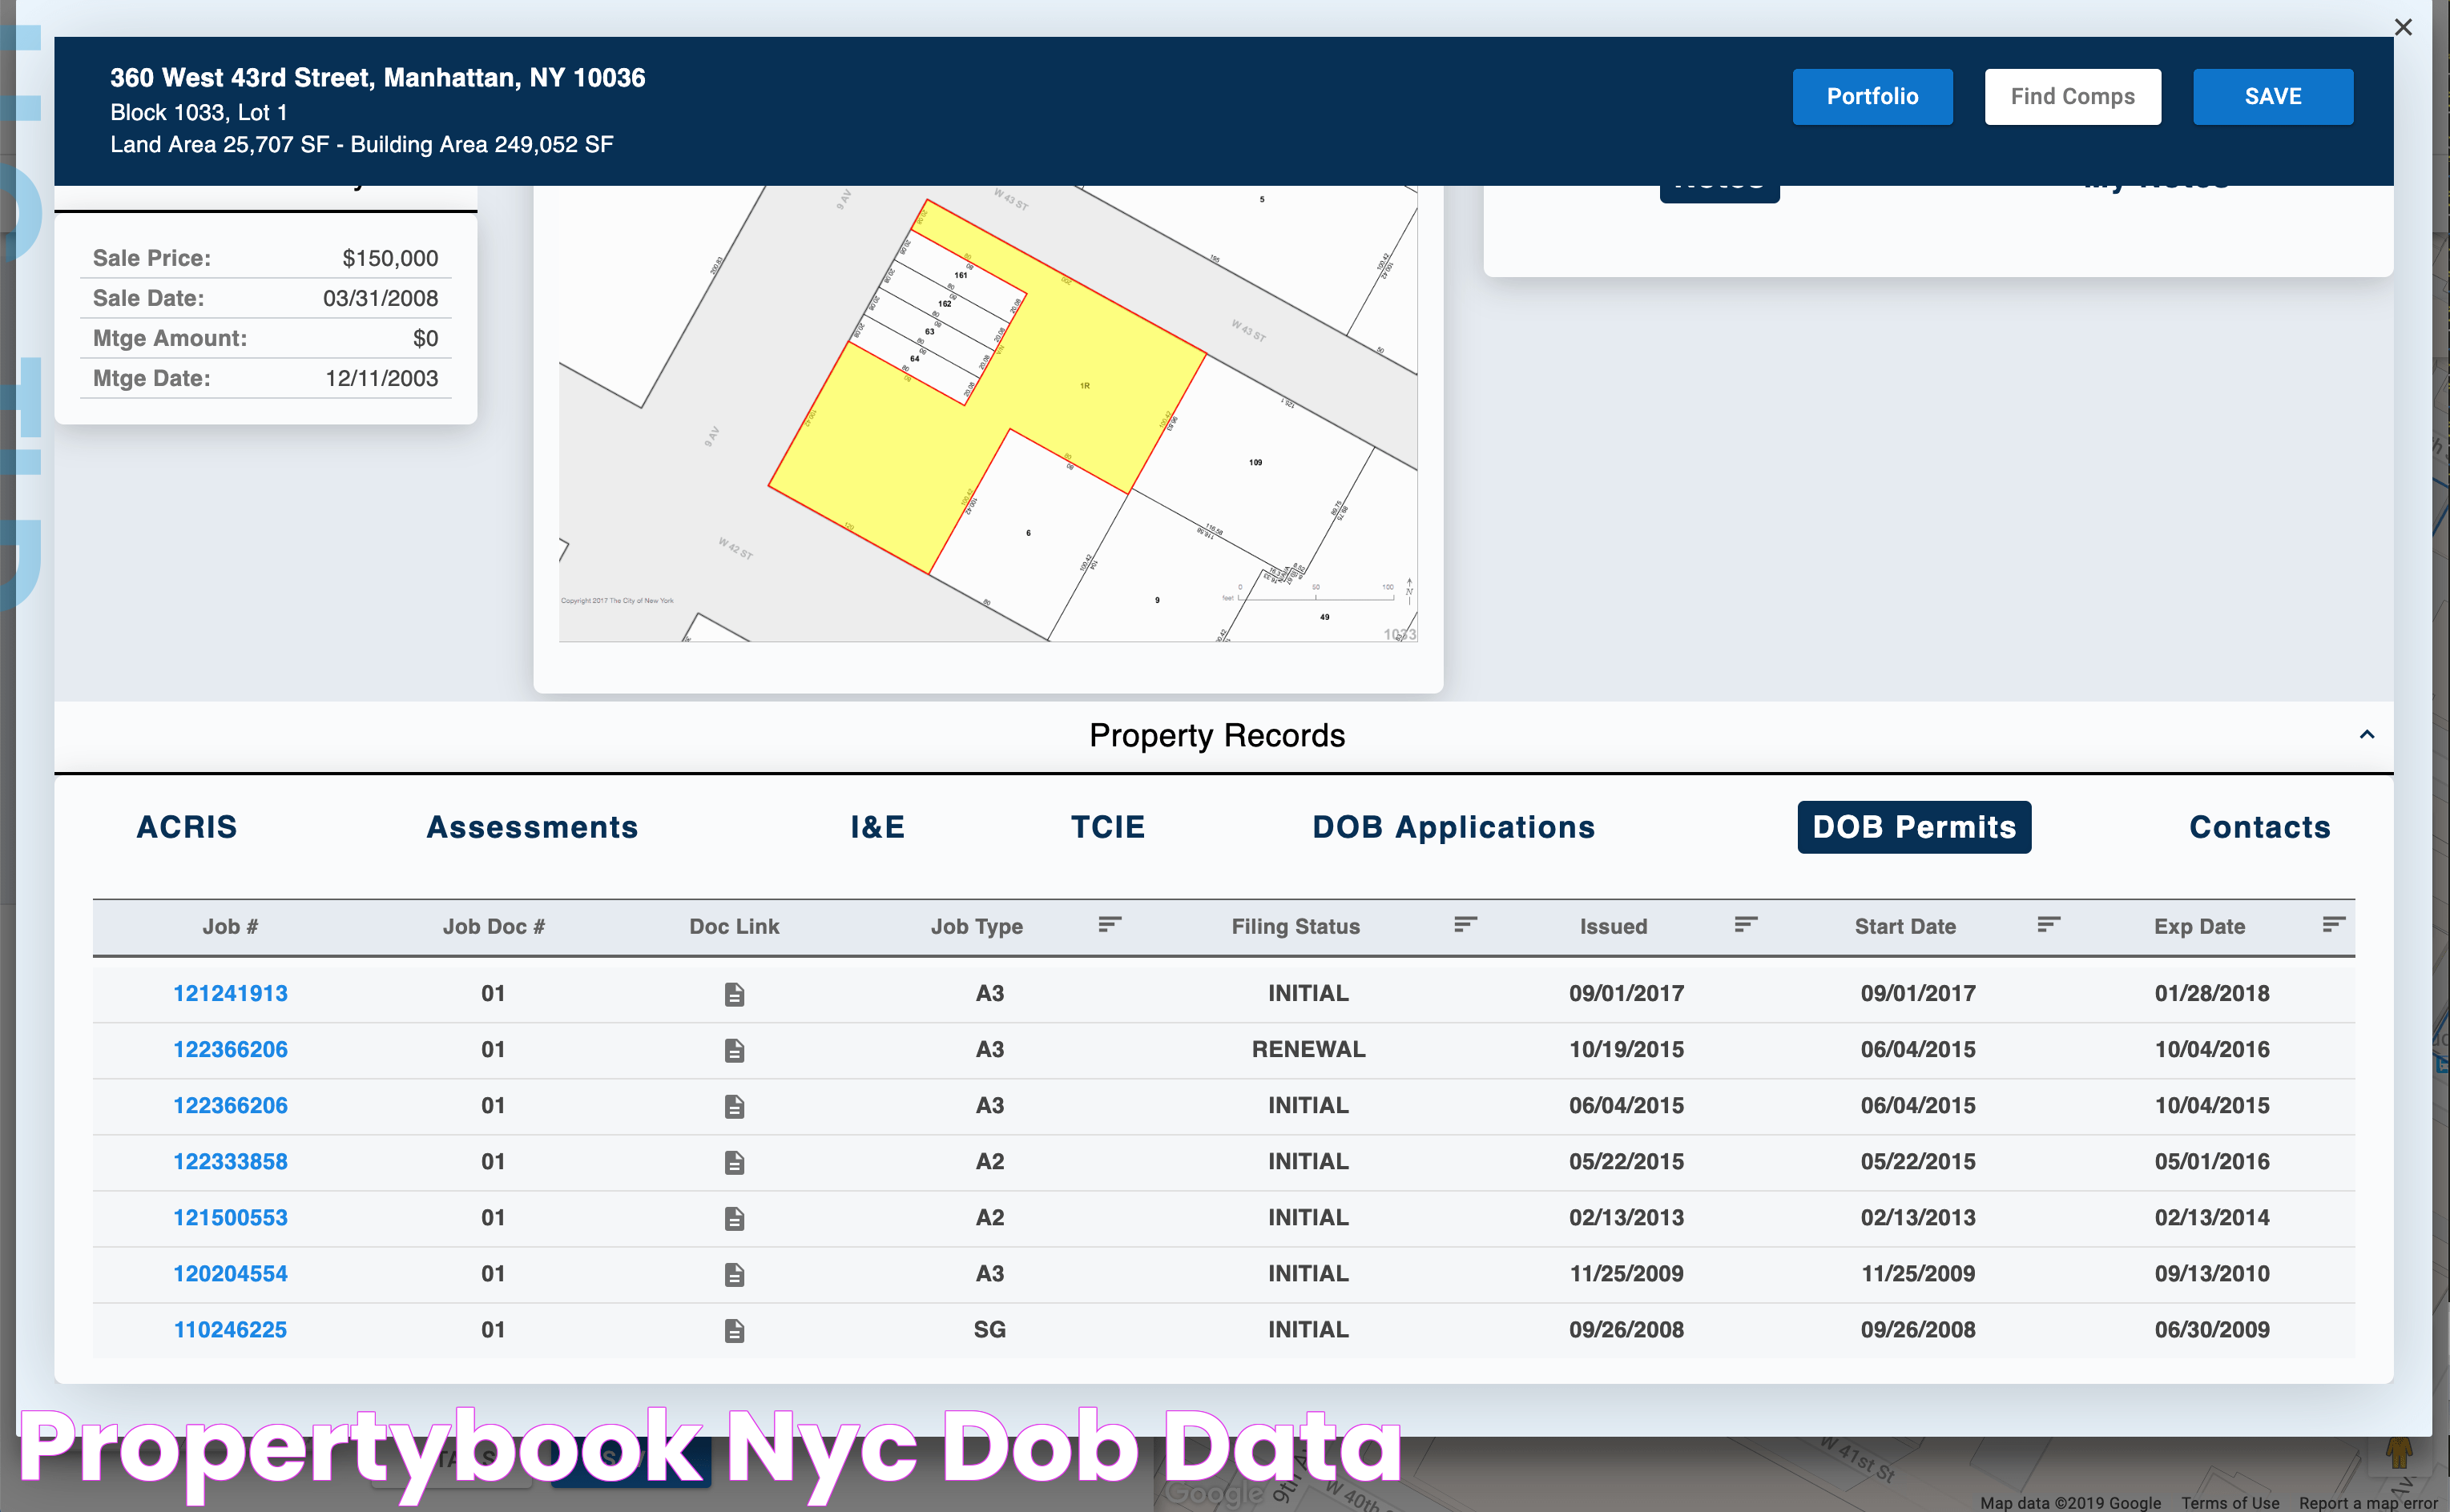Click the document icon for job 121500553
This screenshot has height=1512, width=2450.
tap(733, 1218)
